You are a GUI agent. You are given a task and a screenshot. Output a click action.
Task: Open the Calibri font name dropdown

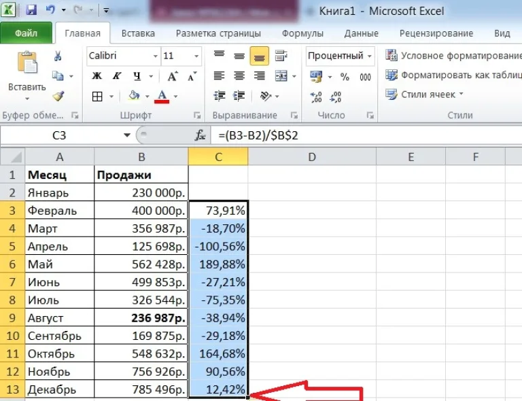click(156, 56)
